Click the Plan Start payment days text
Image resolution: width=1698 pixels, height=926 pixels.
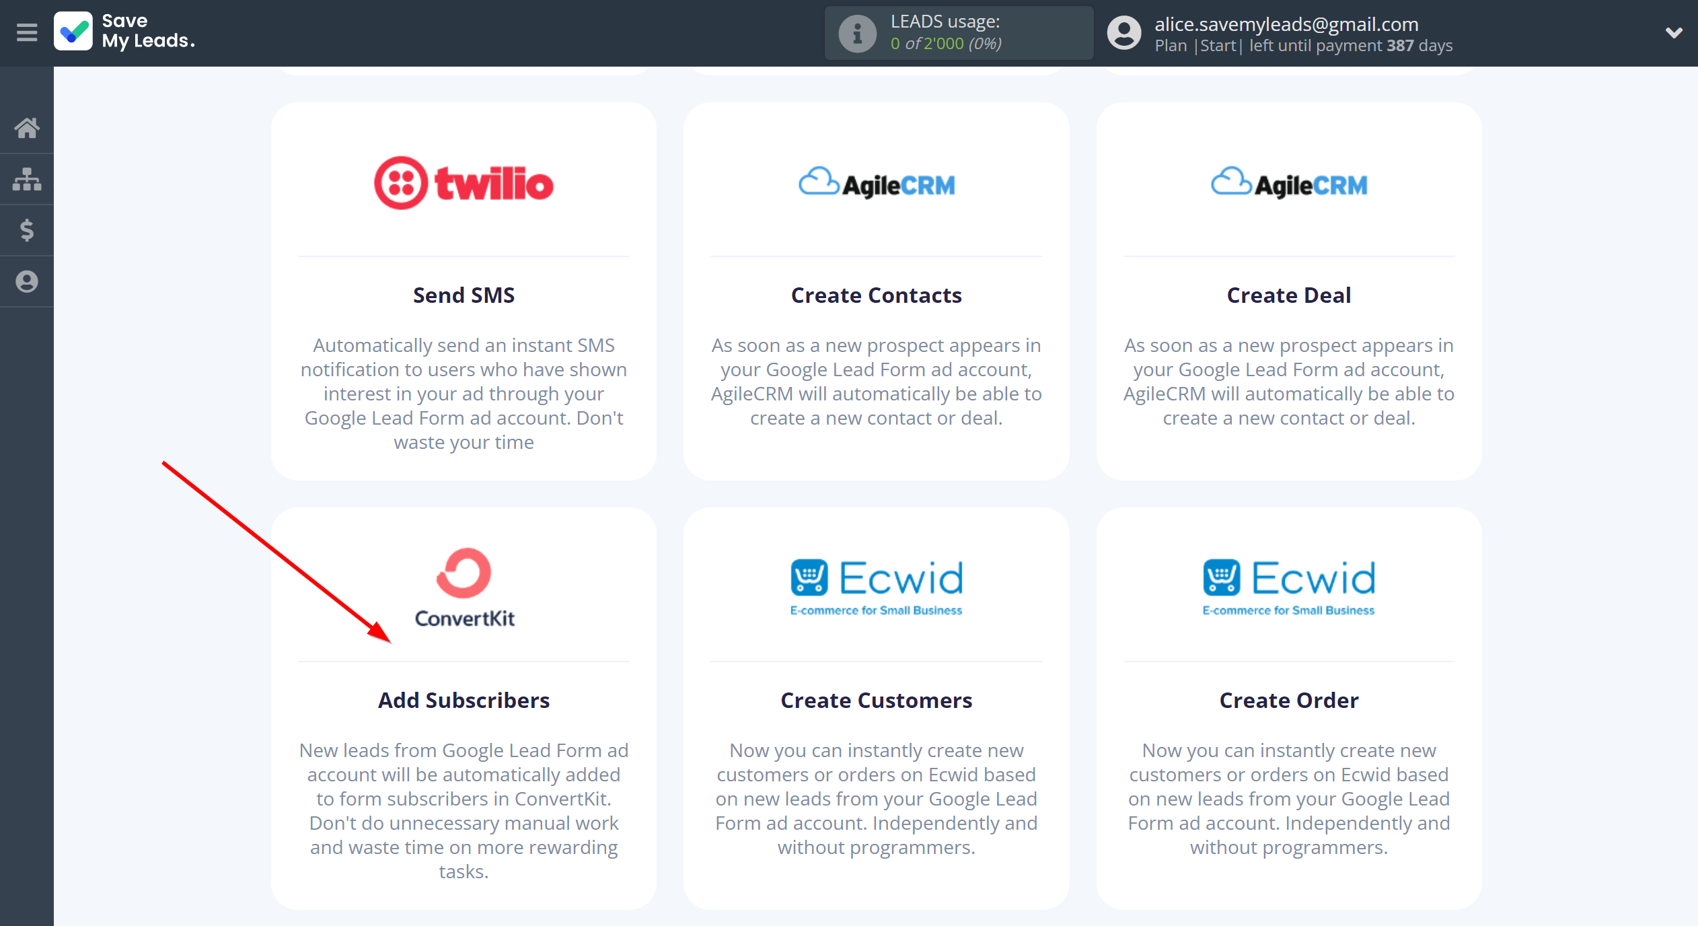[1304, 46]
